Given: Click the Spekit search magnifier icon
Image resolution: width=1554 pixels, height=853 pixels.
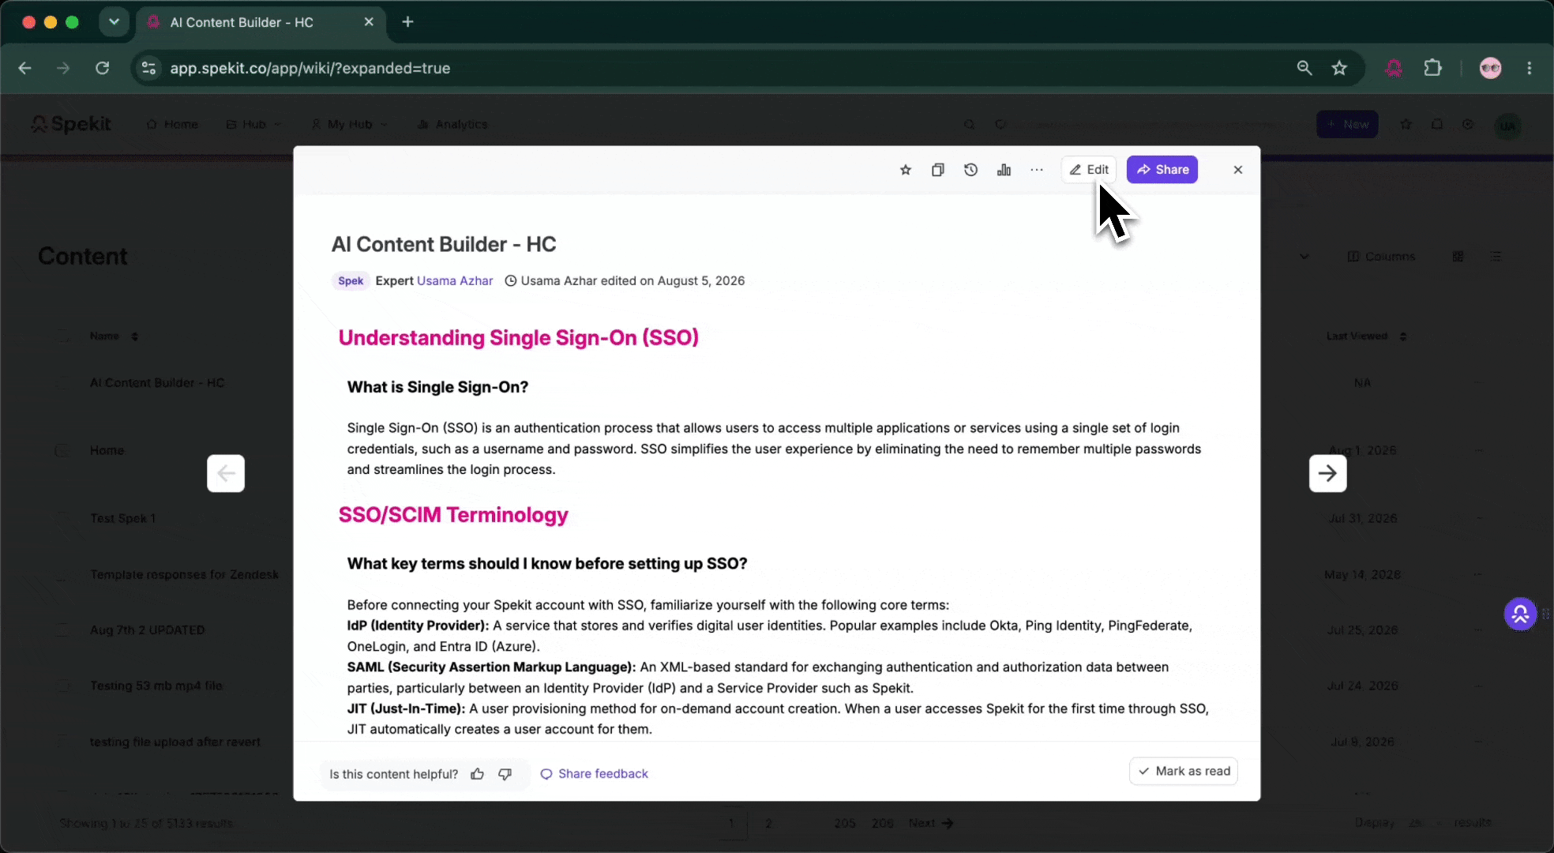Looking at the screenshot, I should pyautogui.click(x=969, y=124).
